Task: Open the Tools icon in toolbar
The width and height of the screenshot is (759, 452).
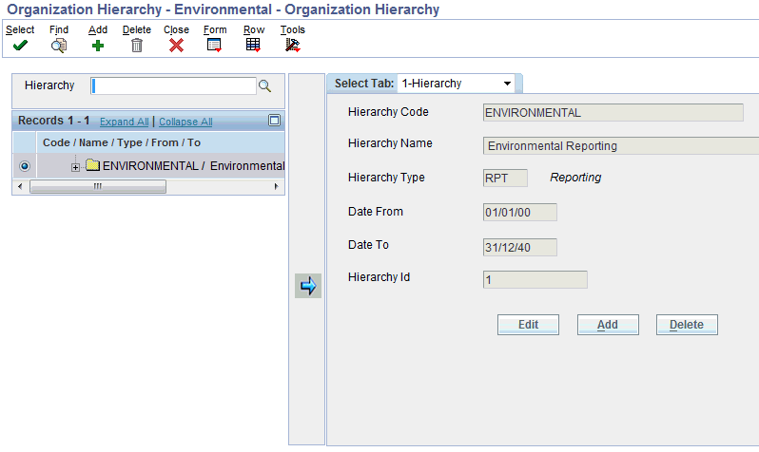Action: pyautogui.click(x=292, y=45)
